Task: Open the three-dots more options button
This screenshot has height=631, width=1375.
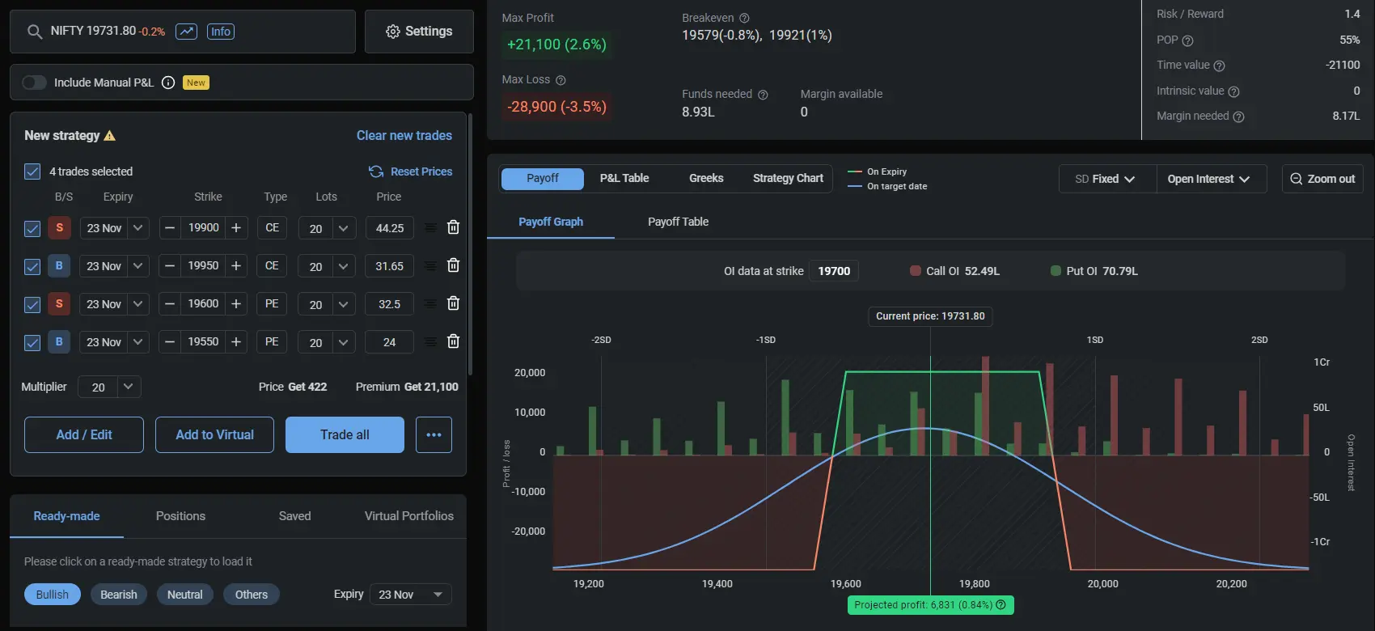Action: [434, 434]
